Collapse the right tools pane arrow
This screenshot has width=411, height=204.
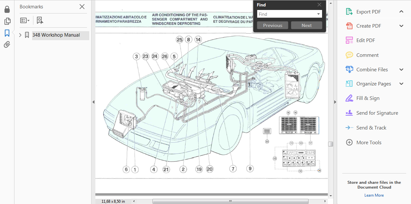click(x=335, y=102)
